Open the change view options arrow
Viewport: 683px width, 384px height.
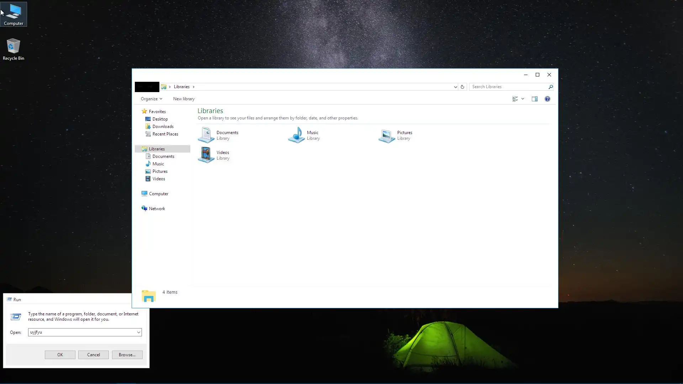click(523, 99)
